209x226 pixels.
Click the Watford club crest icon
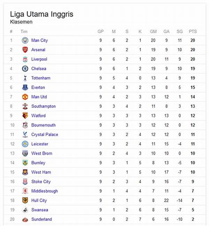[x=25, y=116]
